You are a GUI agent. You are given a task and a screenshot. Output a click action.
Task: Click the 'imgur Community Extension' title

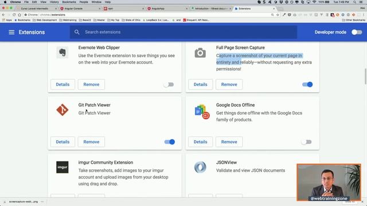106,163
